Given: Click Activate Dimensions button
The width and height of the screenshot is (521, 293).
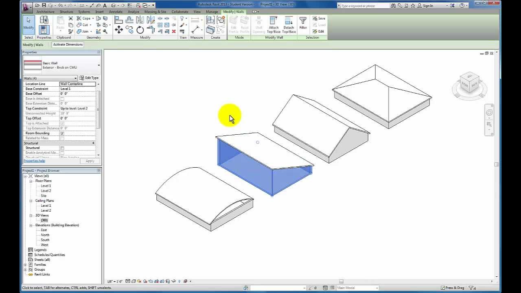Looking at the screenshot, I should coord(68,45).
